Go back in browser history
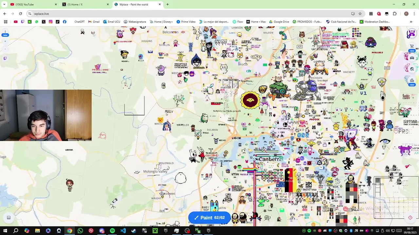Image resolution: width=419 pixels, height=235 pixels. (x=5, y=14)
